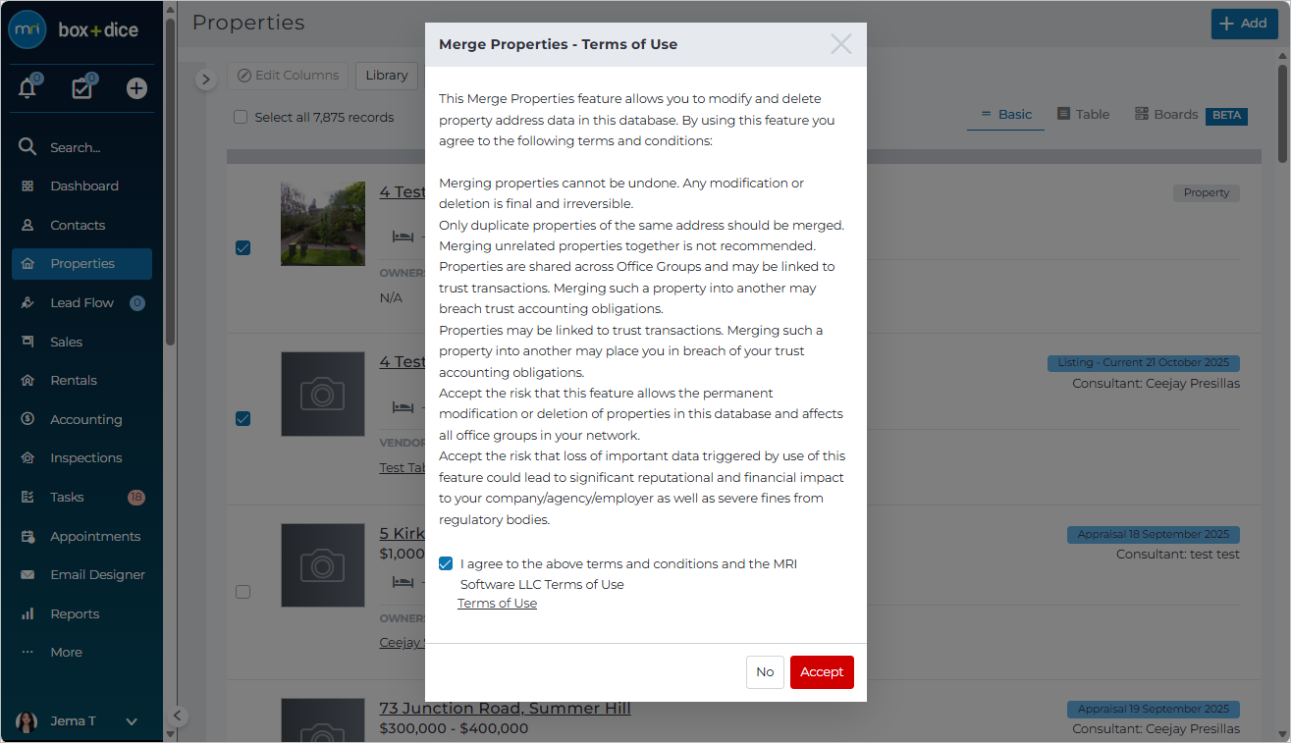Open the garden photo thumbnail of 4 Test
1291x743 pixels.
point(323,224)
